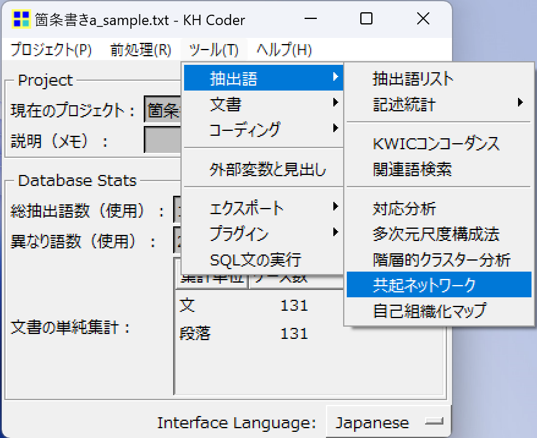The image size is (537, 438).
Task: Open the ヘルプ(H) menu
Action: click(284, 50)
